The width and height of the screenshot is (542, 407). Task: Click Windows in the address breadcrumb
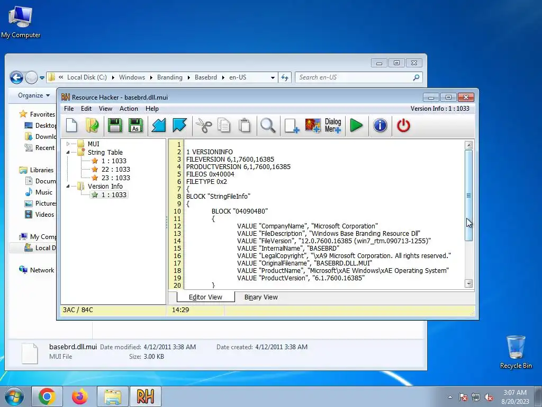132,77
